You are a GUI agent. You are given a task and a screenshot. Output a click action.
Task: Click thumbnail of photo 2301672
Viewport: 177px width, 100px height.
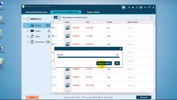tap(67, 44)
